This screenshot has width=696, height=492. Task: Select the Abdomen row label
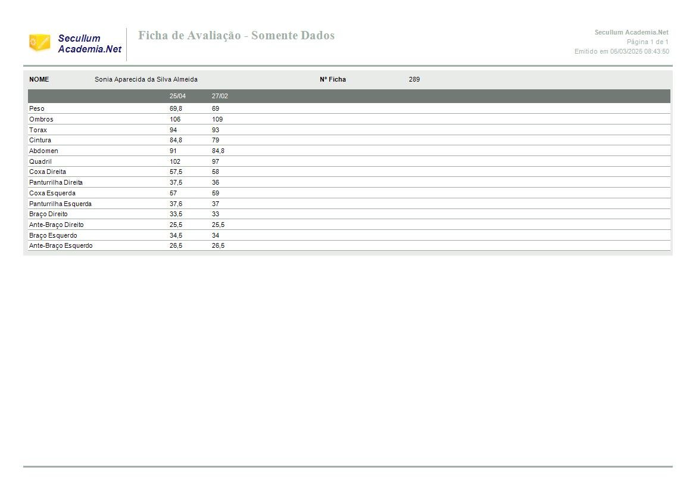tap(43, 151)
